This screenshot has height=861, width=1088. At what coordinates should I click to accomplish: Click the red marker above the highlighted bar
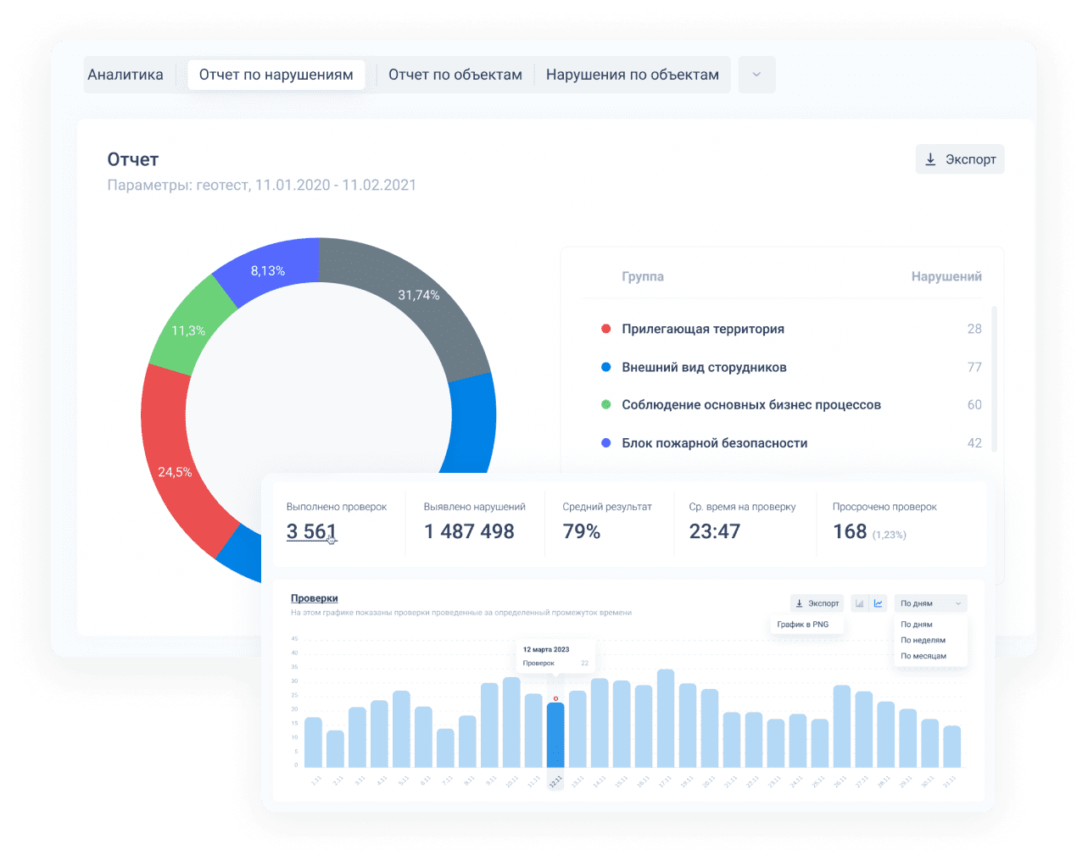click(555, 698)
